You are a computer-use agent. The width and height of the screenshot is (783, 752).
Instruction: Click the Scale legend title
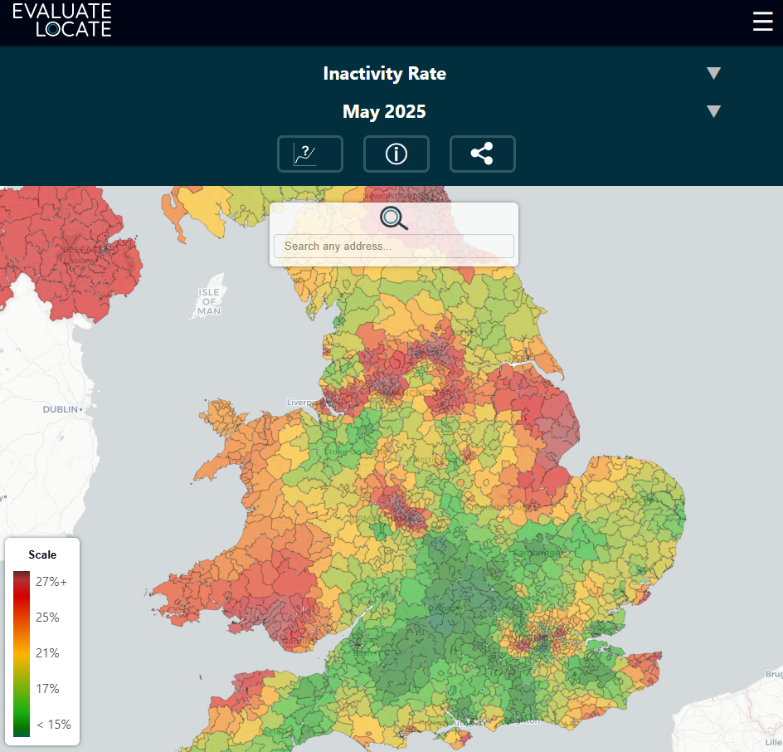[42, 554]
